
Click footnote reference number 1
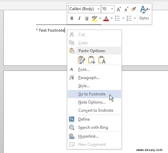coord(37,30)
